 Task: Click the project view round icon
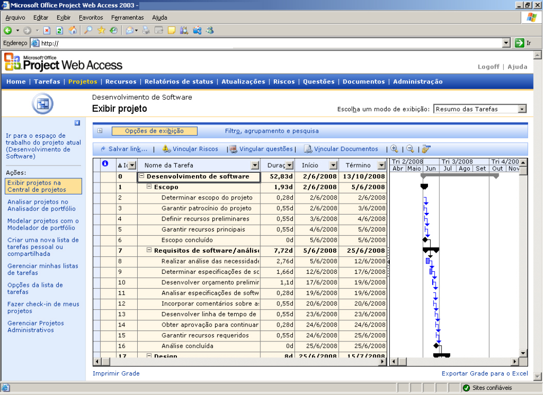[x=43, y=104]
